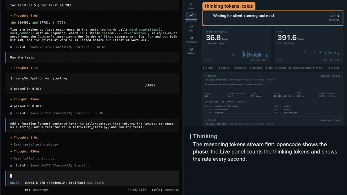Viewport: 347px width, 195px height.
Task: Click '4 passed in 0.01s' test output
Action: 26,89
